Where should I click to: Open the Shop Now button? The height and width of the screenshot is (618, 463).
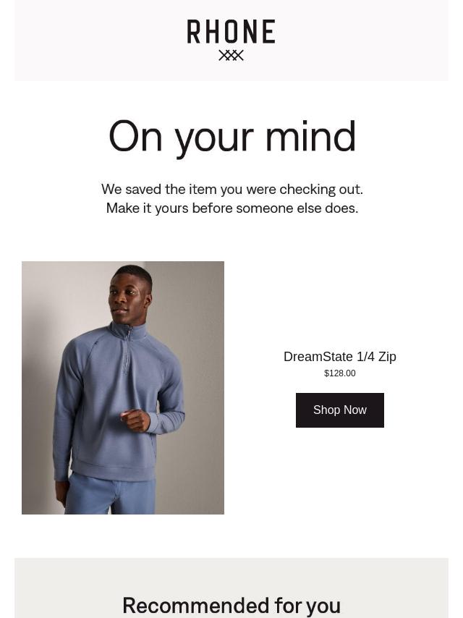340,410
